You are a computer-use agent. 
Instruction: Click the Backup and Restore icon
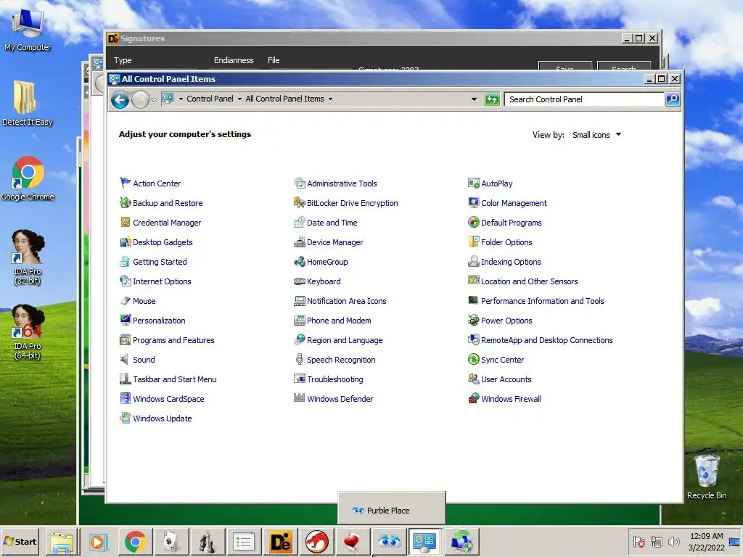125,203
